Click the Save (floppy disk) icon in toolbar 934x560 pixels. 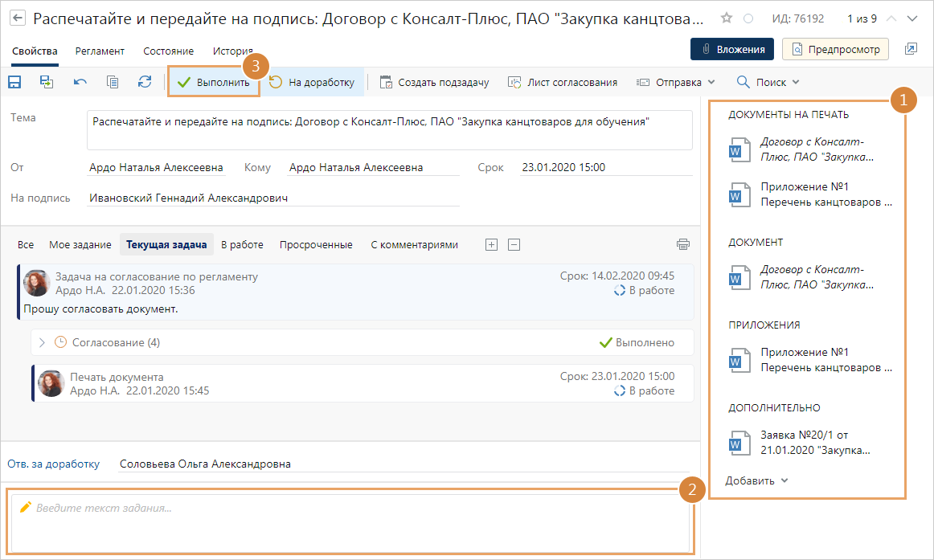14,82
